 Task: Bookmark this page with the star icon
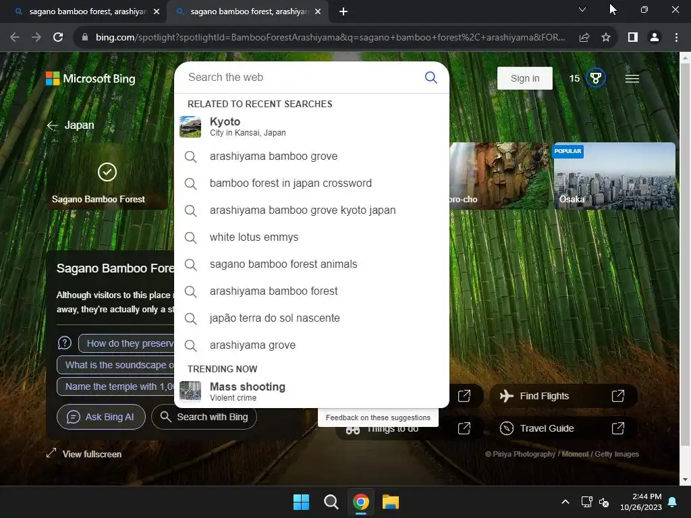click(606, 38)
